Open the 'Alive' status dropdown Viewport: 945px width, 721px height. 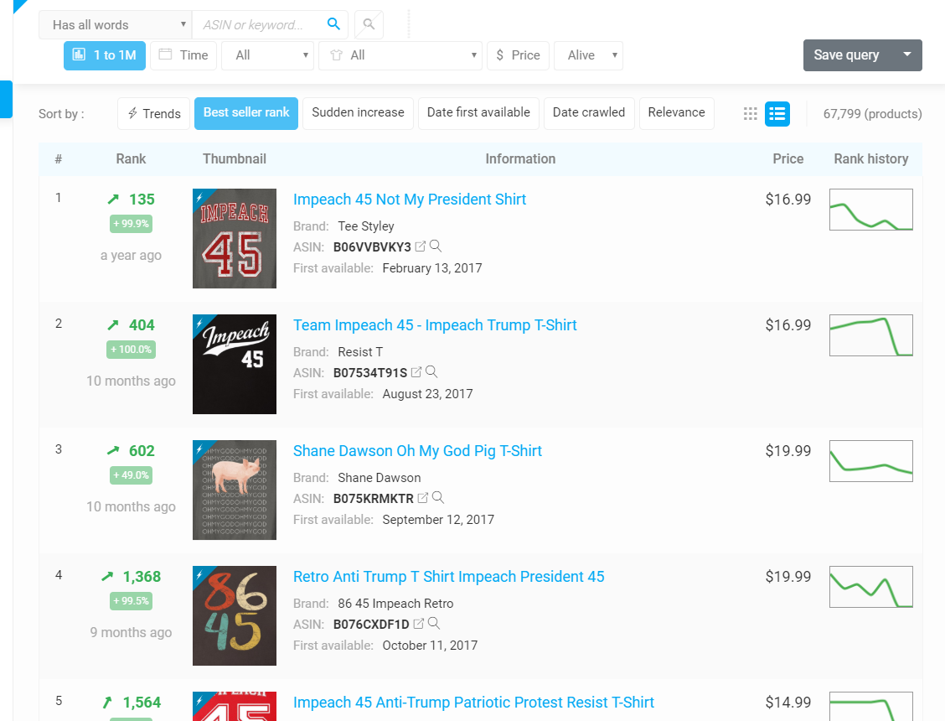coord(588,55)
